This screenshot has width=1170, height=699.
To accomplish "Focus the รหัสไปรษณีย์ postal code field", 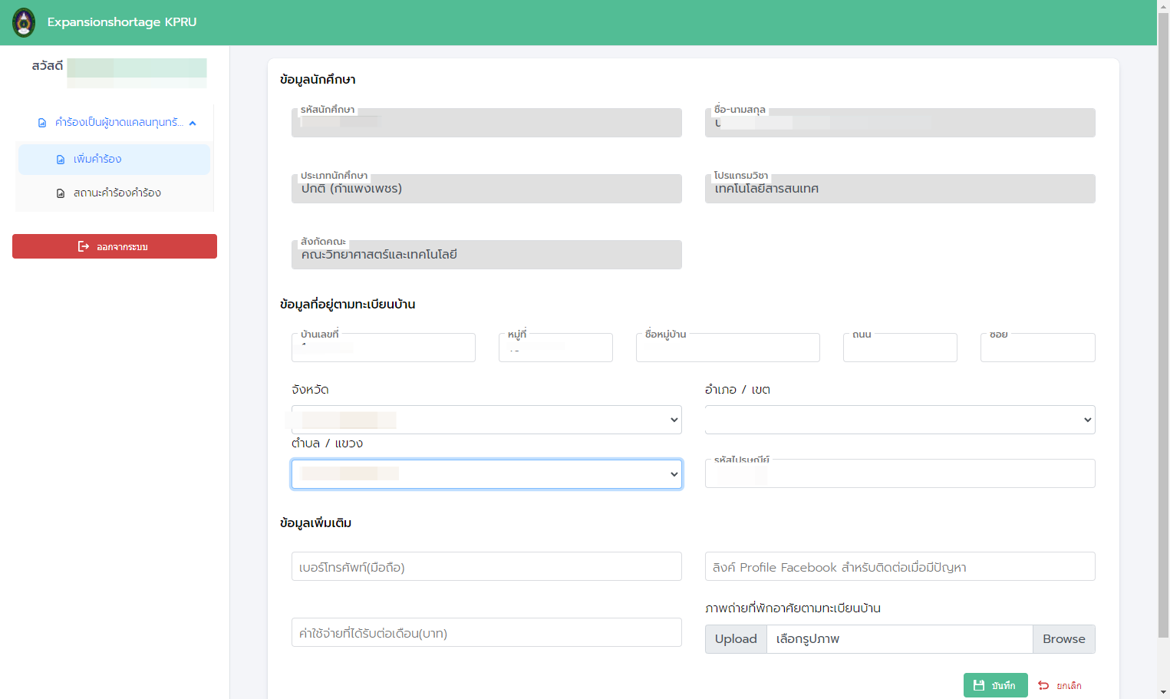I will point(900,473).
